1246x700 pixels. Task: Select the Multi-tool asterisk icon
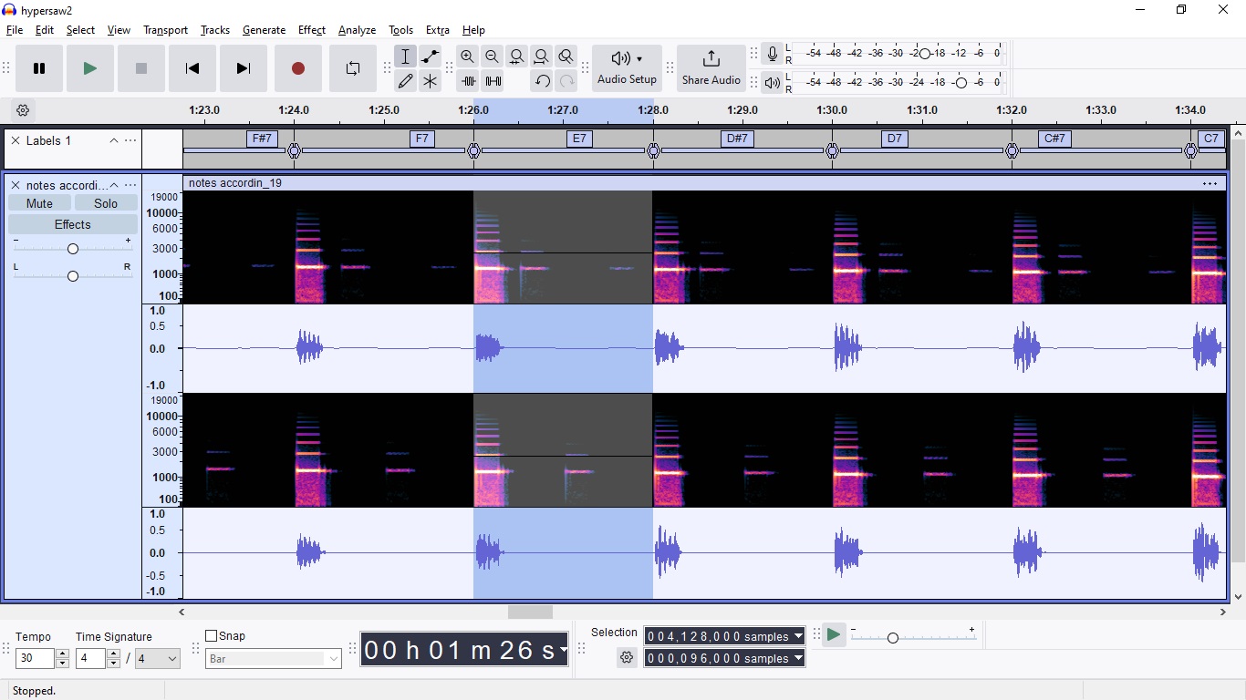(x=430, y=81)
